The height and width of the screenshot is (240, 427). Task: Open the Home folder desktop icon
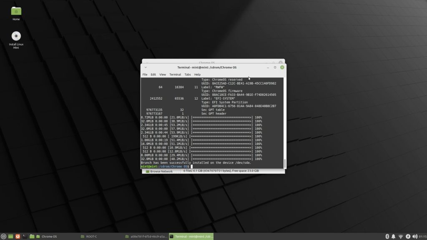coord(16,12)
